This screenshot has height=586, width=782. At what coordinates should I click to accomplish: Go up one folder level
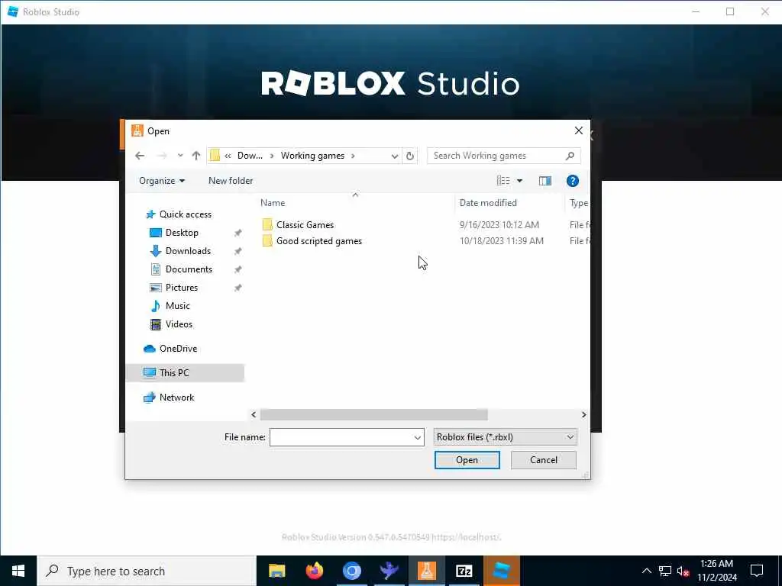coord(196,156)
